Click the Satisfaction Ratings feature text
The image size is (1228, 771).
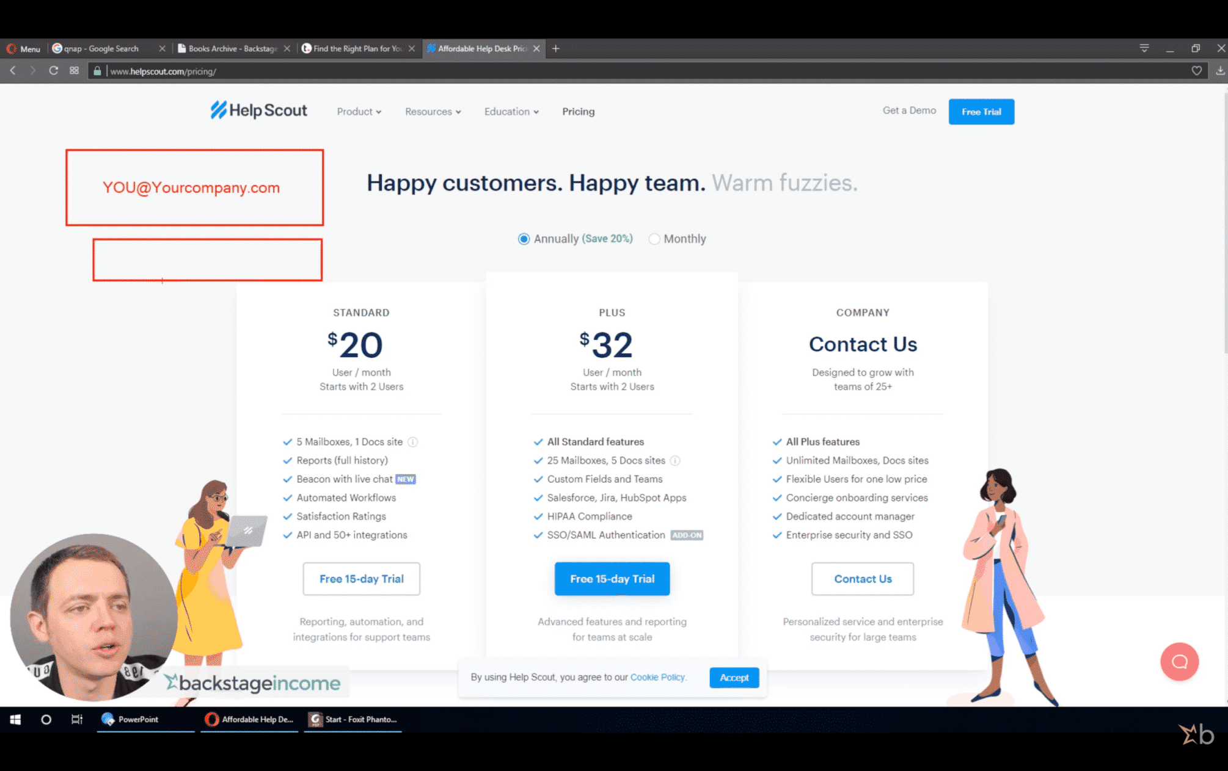(x=342, y=516)
